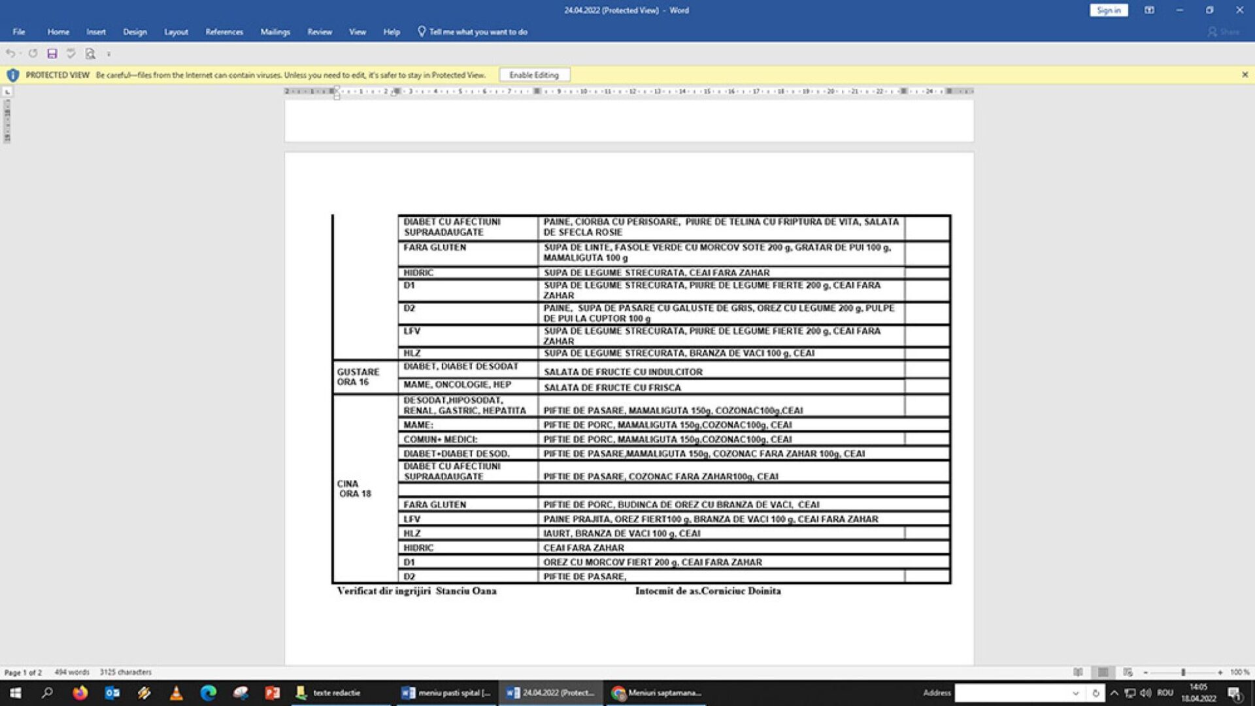This screenshot has height=706, width=1255.
Task: Open Firefox from the taskbar
Action: [x=80, y=693]
